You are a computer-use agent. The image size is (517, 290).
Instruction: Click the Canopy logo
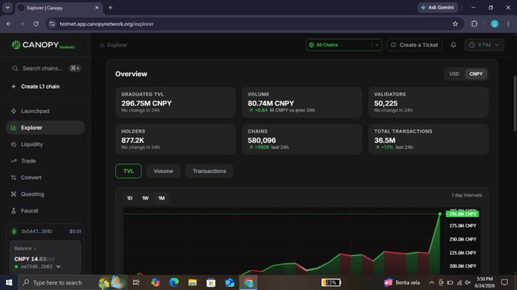click(x=43, y=45)
